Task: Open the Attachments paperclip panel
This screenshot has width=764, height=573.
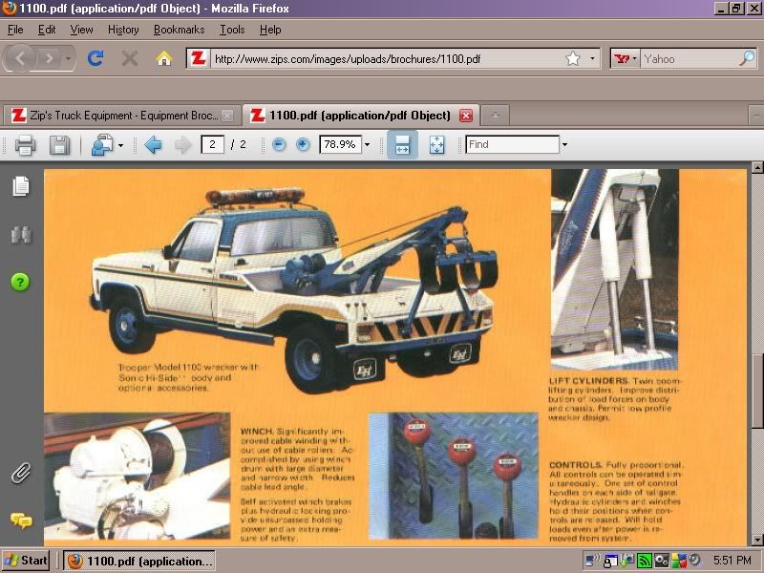Action: 20,472
